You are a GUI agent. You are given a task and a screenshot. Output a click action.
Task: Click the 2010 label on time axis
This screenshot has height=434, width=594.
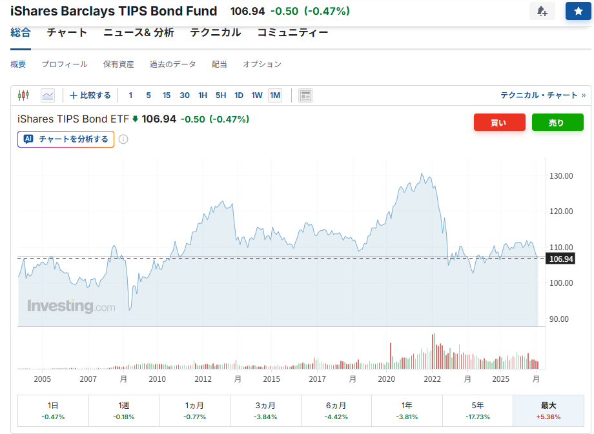pyautogui.click(x=157, y=379)
